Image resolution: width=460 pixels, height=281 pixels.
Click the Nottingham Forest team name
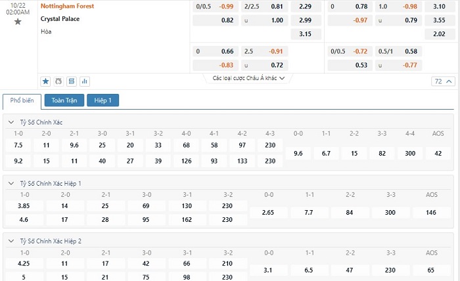tap(67, 7)
